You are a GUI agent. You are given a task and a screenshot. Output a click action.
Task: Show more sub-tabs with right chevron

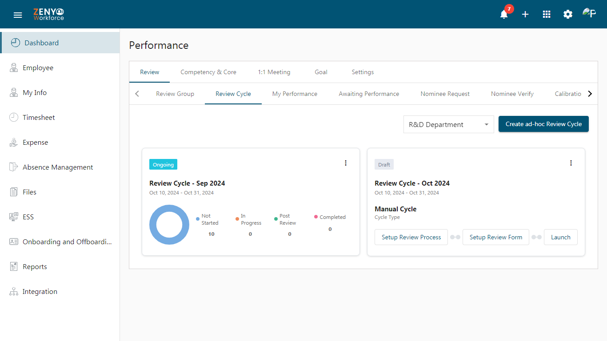coord(590,94)
